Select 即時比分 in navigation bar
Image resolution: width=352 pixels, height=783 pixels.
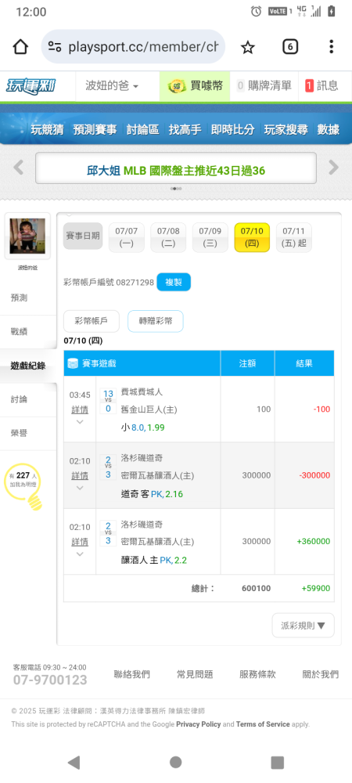click(x=233, y=130)
